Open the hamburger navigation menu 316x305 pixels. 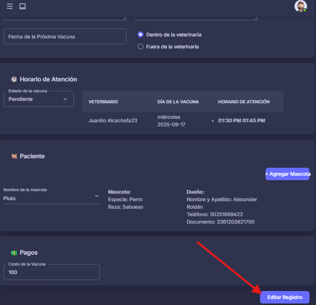click(x=9, y=6)
